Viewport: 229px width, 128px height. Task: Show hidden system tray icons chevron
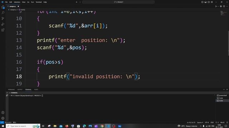201,126
